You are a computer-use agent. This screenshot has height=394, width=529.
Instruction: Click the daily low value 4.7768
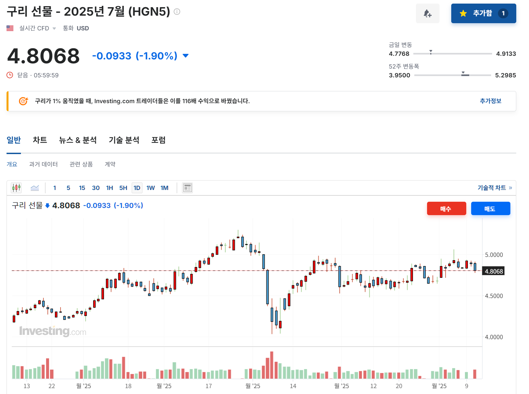pos(399,54)
